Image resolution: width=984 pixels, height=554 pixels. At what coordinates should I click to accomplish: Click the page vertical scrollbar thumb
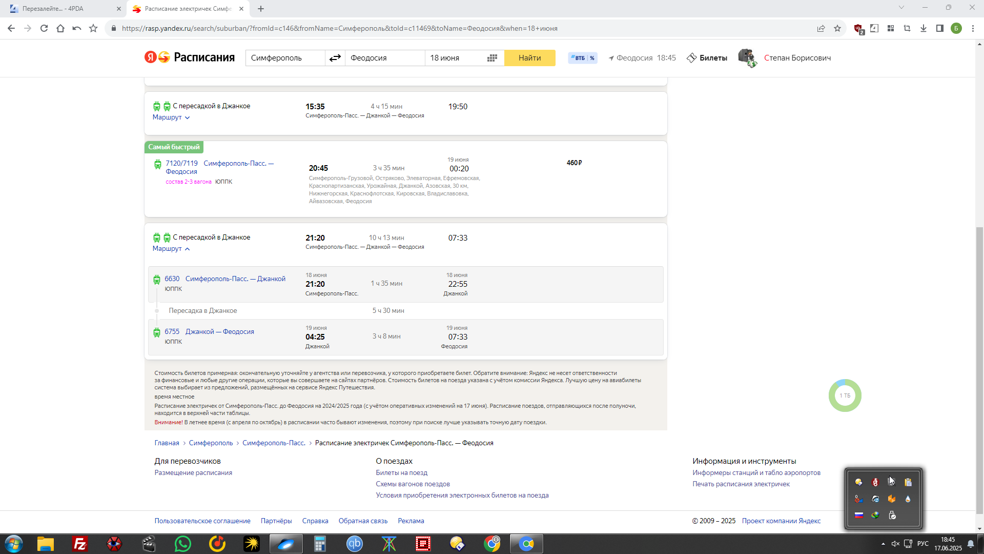pos(979,369)
